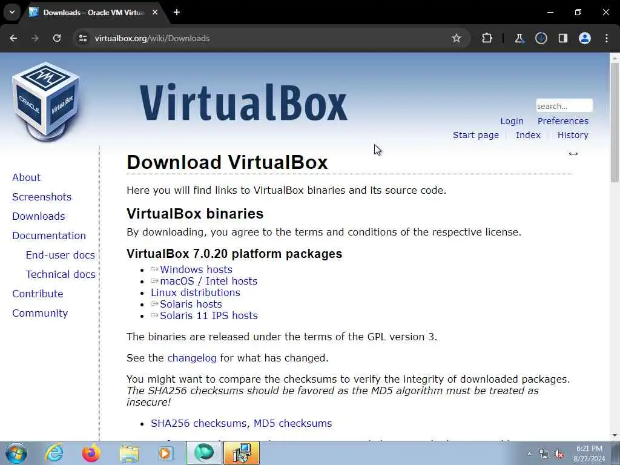Download the Solaris 11 IPS hosts package
Viewport: 620px width, 465px height.
(209, 315)
